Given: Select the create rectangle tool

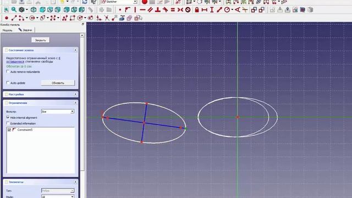Looking at the screenshot, I should pyautogui.click(x=72, y=18).
